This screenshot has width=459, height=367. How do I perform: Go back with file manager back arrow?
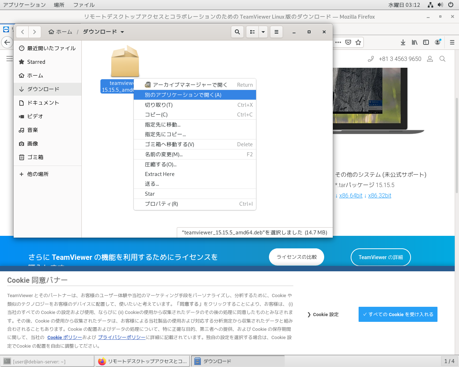tap(23, 32)
